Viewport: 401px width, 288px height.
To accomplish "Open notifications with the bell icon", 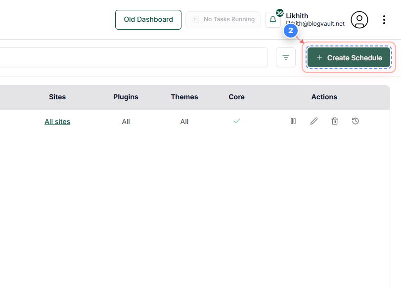I will pyautogui.click(x=273, y=19).
